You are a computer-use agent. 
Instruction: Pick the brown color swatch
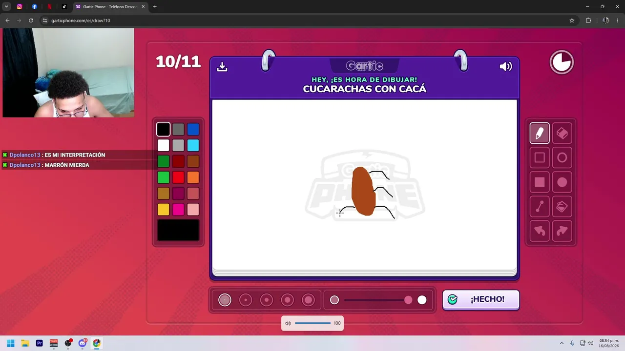[193, 161]
